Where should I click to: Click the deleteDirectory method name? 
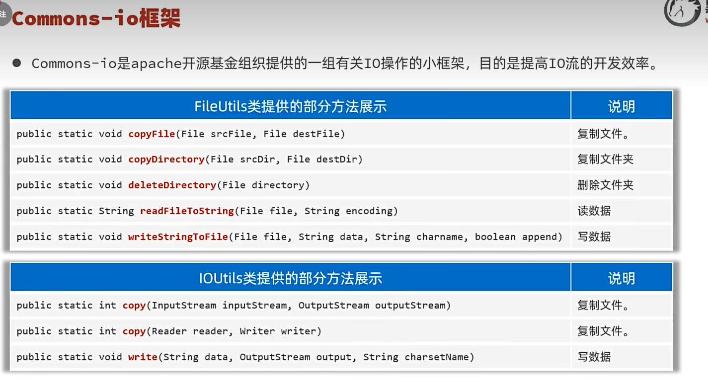tap(172, 185)
